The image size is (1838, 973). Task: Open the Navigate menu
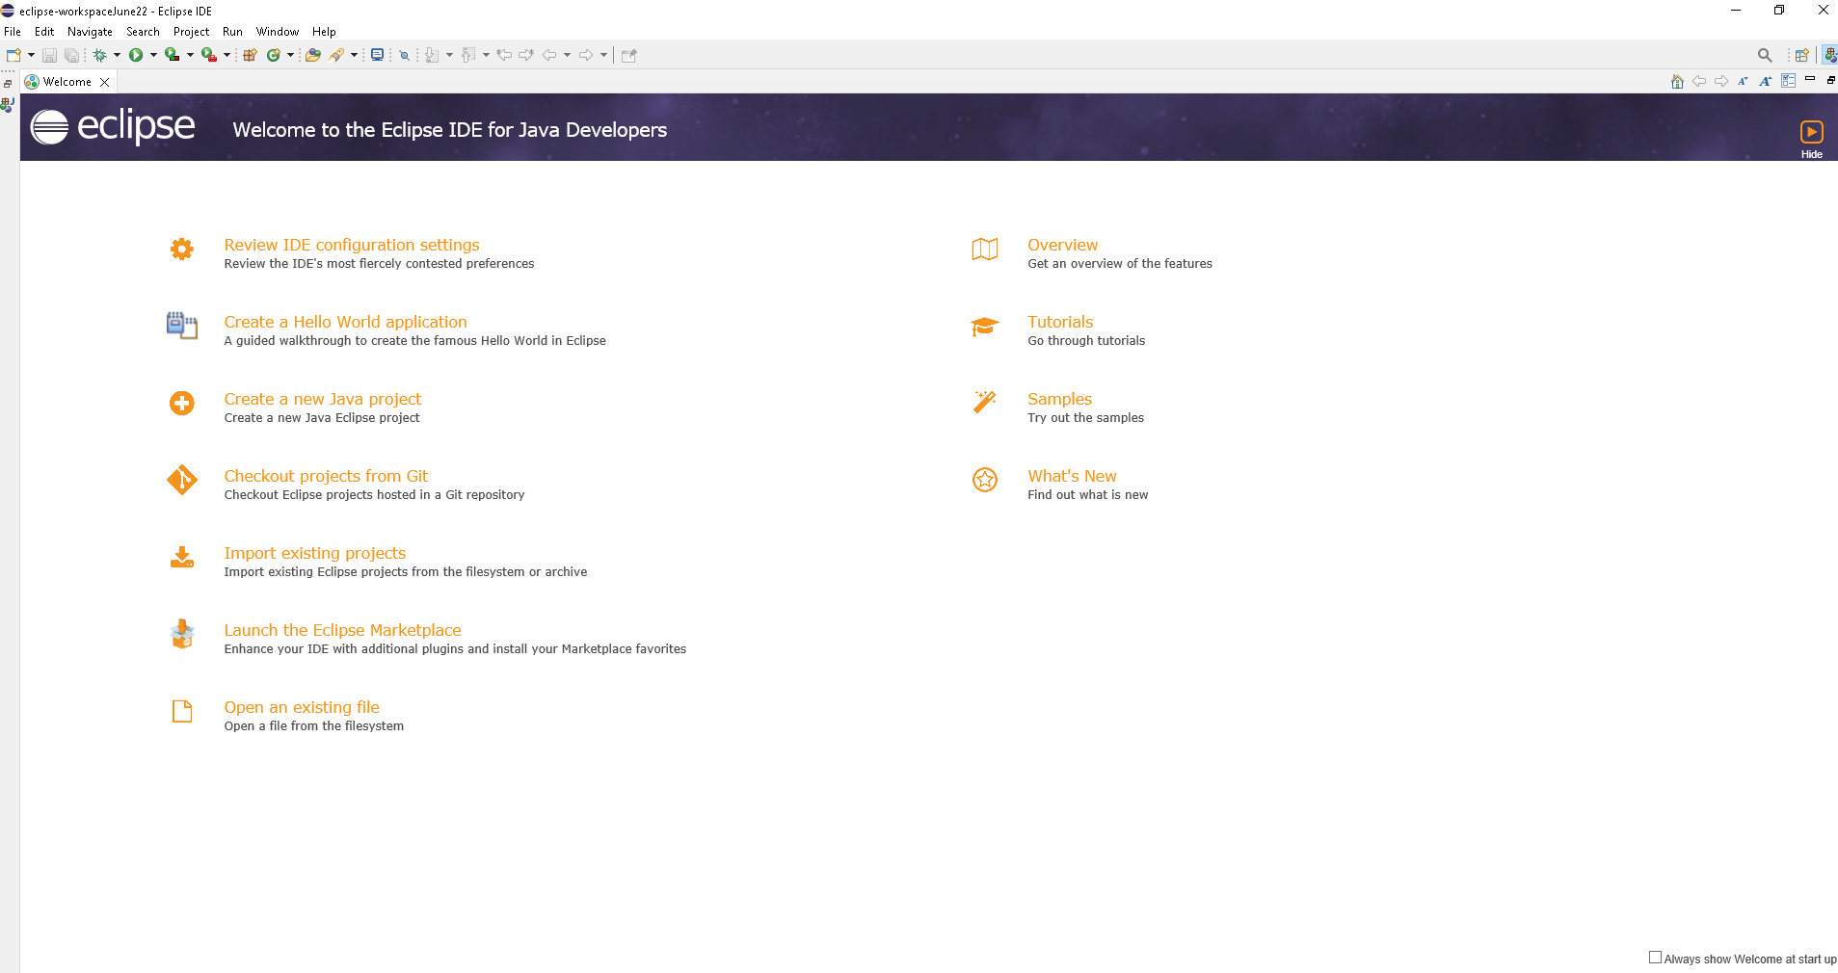pyautogui.click(x=90, y=32)
